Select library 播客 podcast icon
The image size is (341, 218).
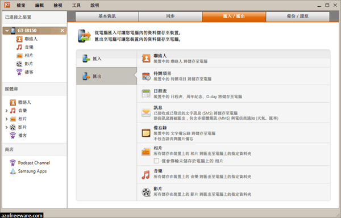coord(13,136)
